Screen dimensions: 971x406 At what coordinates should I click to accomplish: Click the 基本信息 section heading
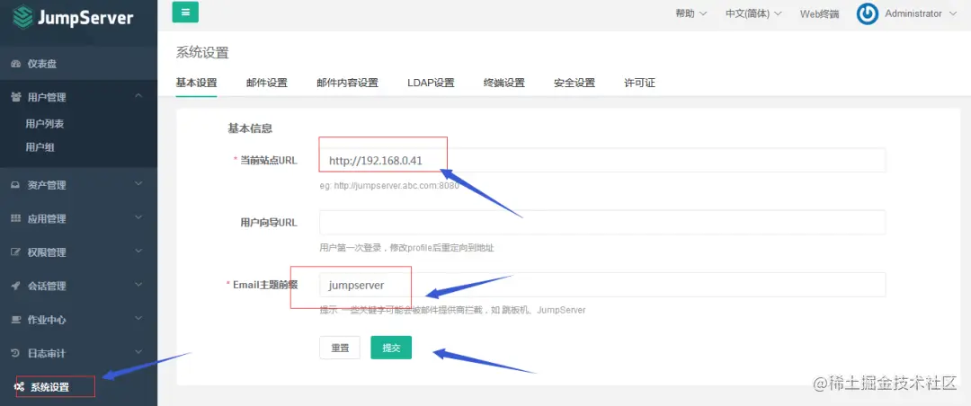[x=250, y=128]
